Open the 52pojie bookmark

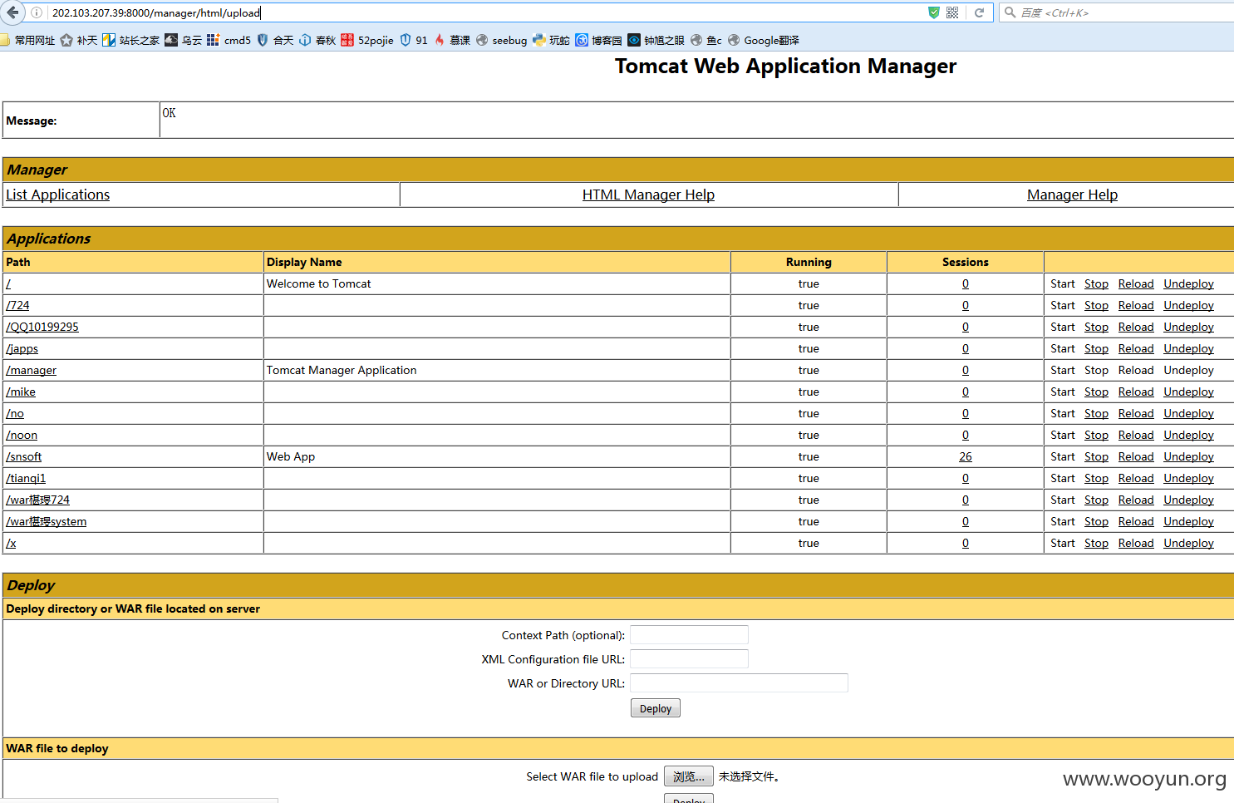(x=367, y=40)
